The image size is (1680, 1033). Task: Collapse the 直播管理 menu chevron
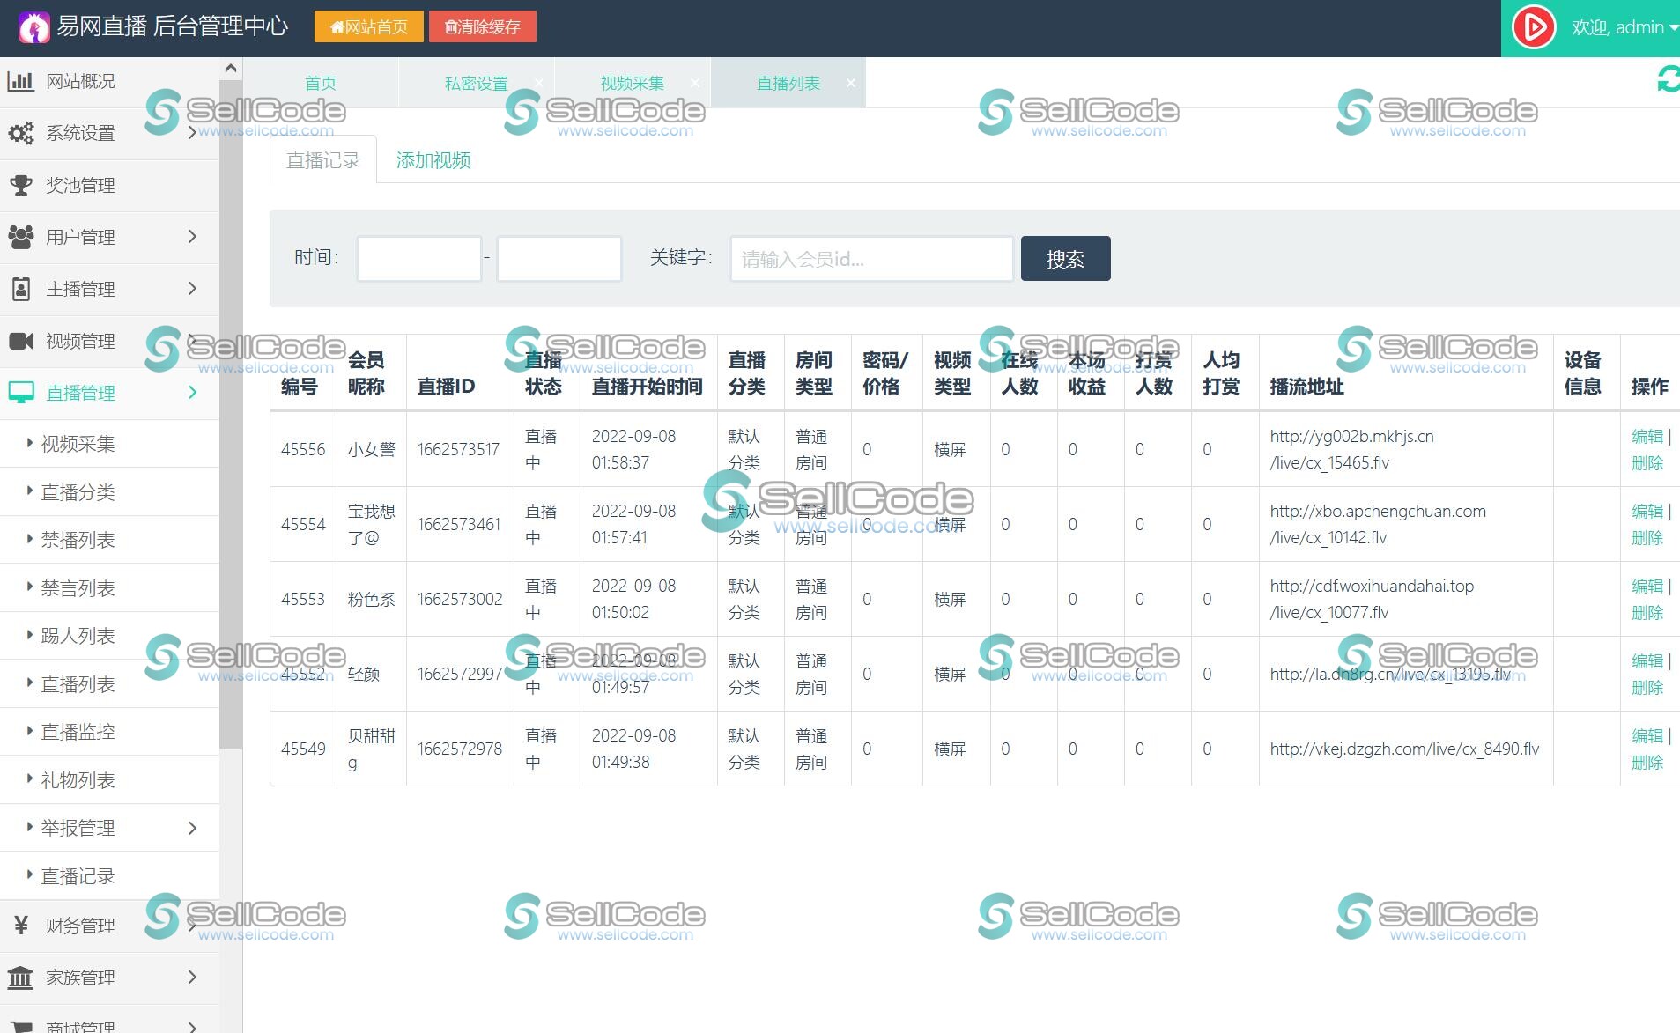click(192, 393)
